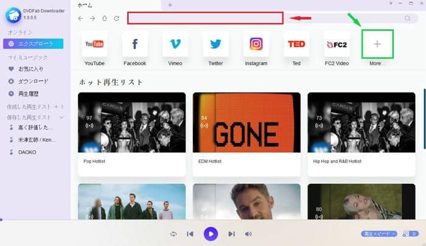Open the FC2 Video shortcut

(x=337, y=44)
